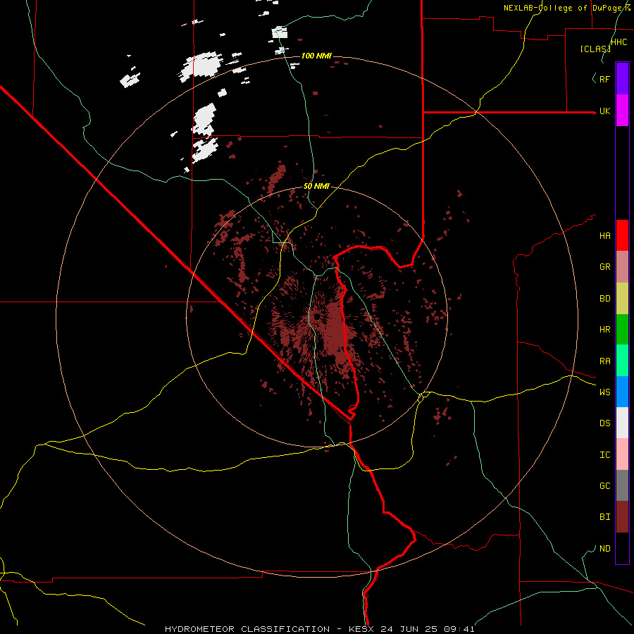This screenshot has width=634, height=634.
Task: Click the HYDROMETEOR CLASSIFICATION caption text
Action: 247,629
